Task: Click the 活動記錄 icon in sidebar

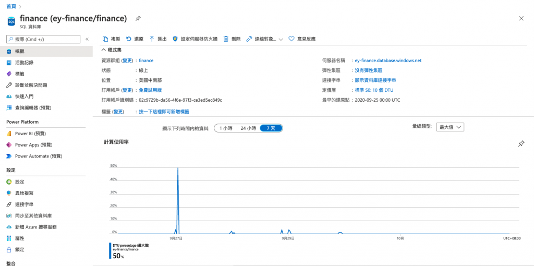Action: (x=9, y=63)
